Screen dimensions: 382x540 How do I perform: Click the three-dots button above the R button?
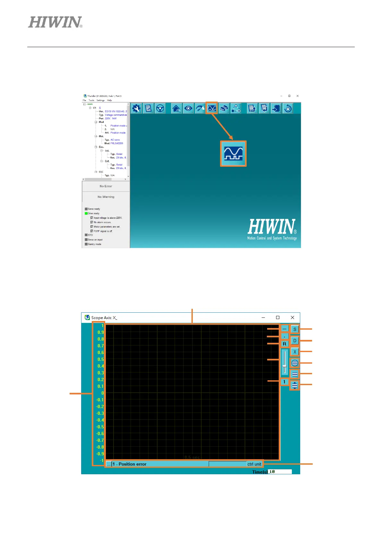coord(284,329)
